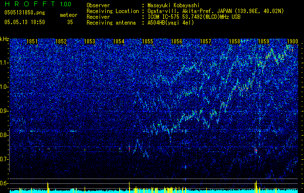Image resolution: width=304 pixels, height=193 pixels.
Task: Click the 1.1 frequency axis label
Action: [x=4, y=63]
